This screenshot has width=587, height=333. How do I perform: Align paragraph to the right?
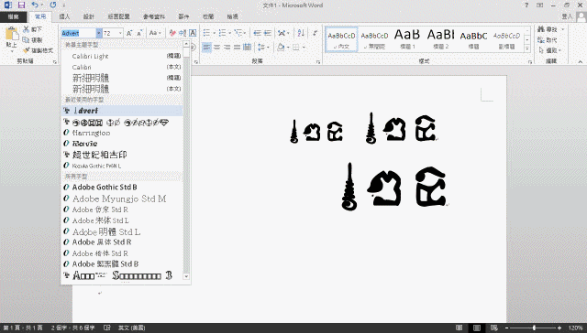[x=227, y=48]
